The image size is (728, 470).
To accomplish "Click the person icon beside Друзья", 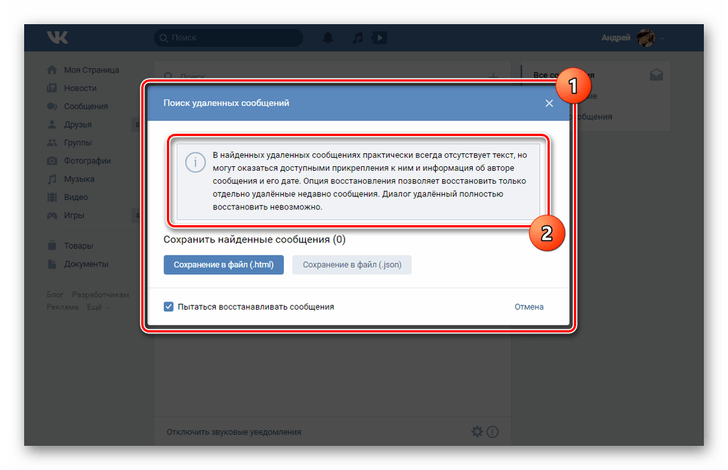I will (x=52, y=125).
